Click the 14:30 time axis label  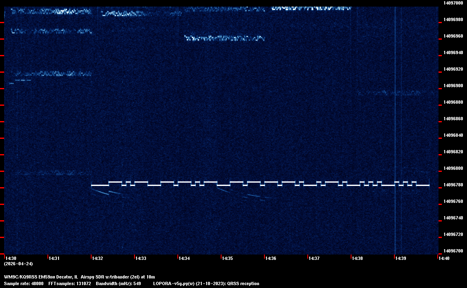click(11, 258)
